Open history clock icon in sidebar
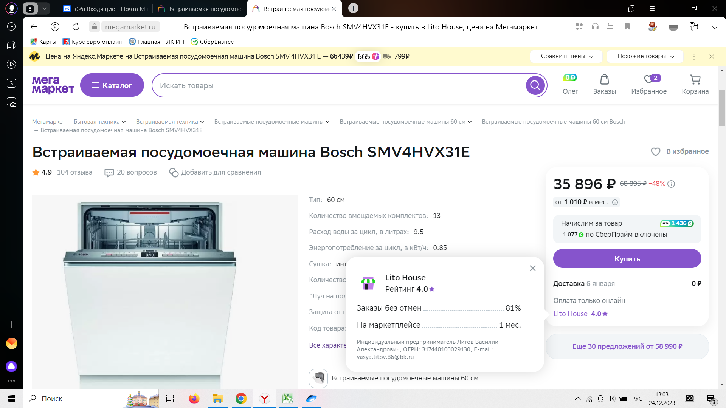Viewport: 726px width, 408px height. [11, 26]
